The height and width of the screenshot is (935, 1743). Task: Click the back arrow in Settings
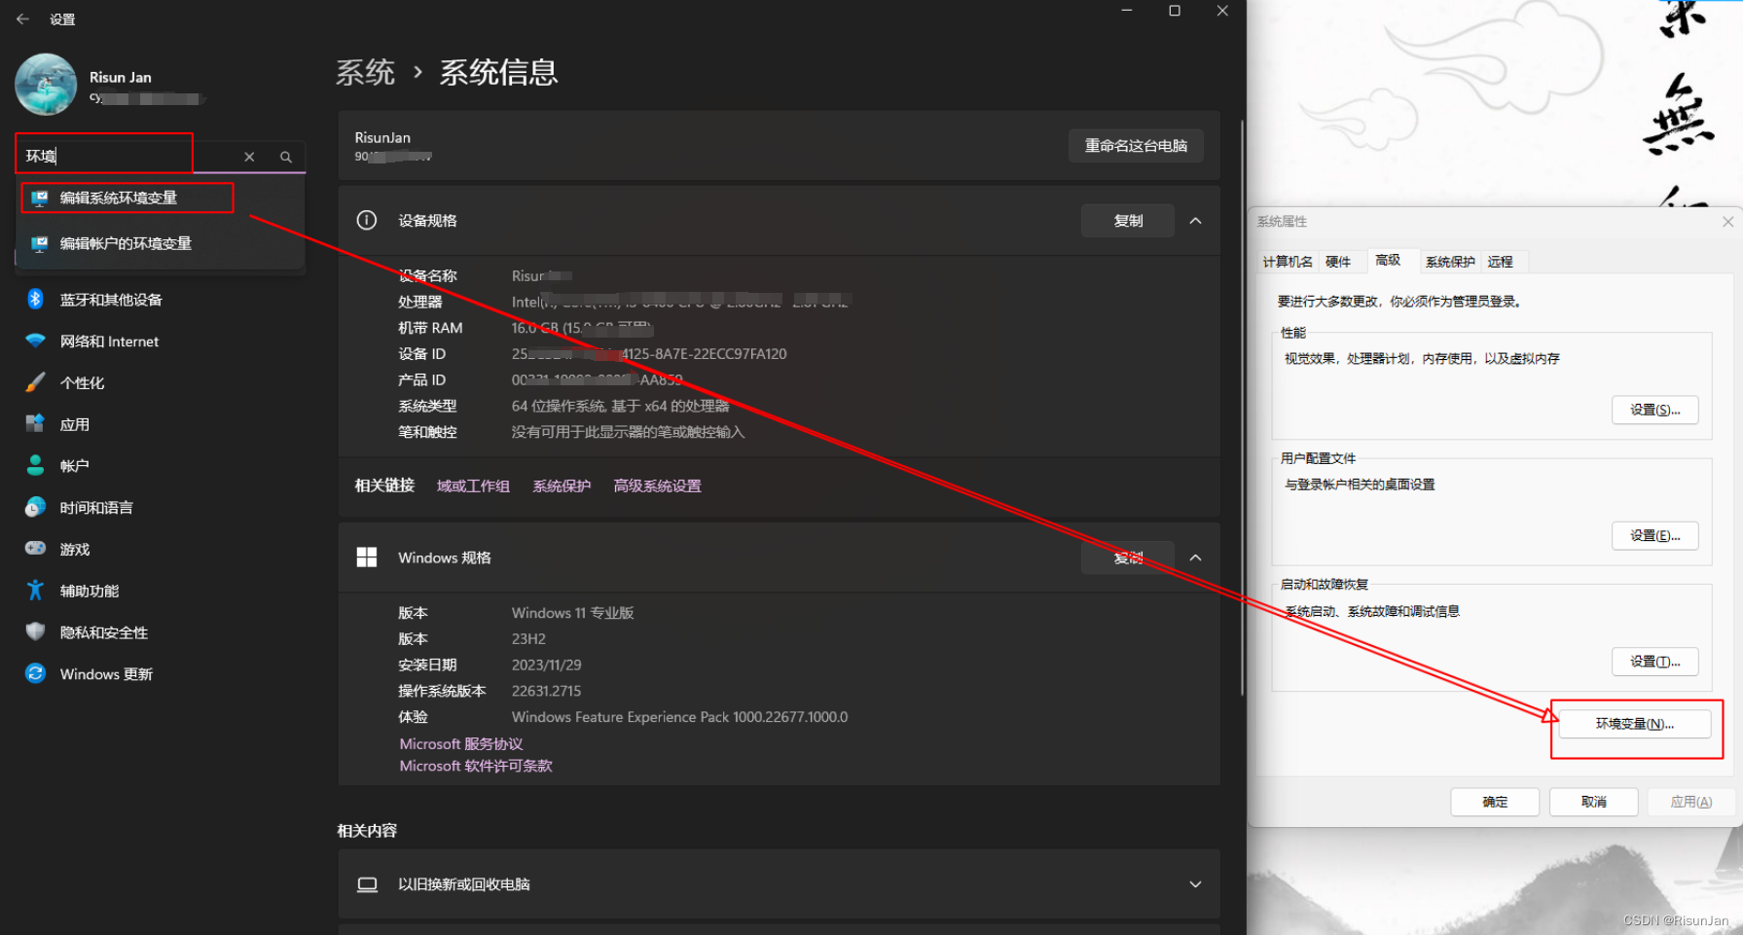(22, 18)
